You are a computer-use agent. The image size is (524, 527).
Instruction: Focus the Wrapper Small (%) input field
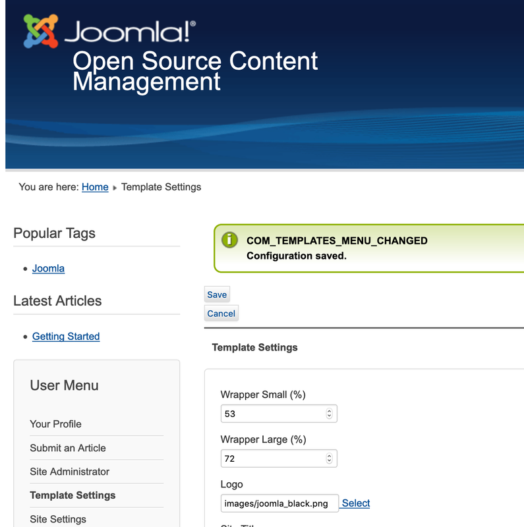tap(279, 414)
